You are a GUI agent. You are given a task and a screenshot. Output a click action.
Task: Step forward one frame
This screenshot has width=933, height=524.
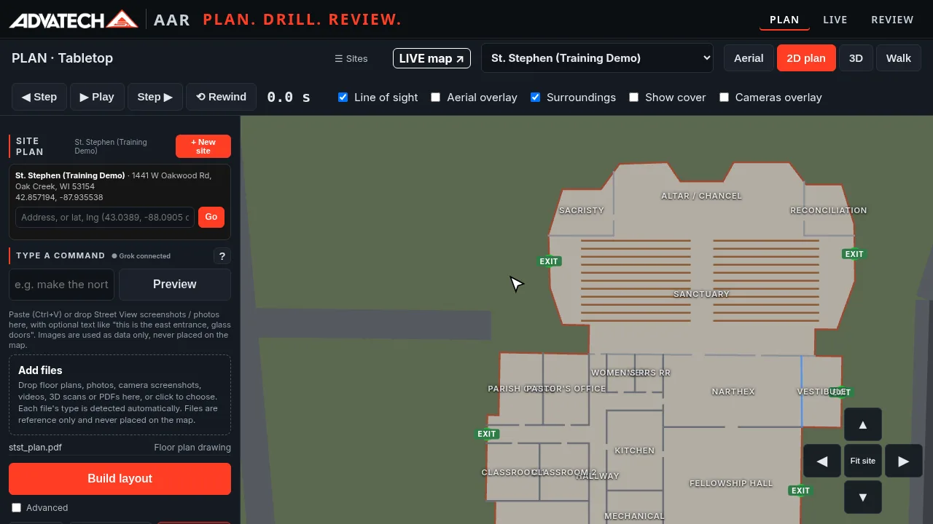tap(155, 97)
